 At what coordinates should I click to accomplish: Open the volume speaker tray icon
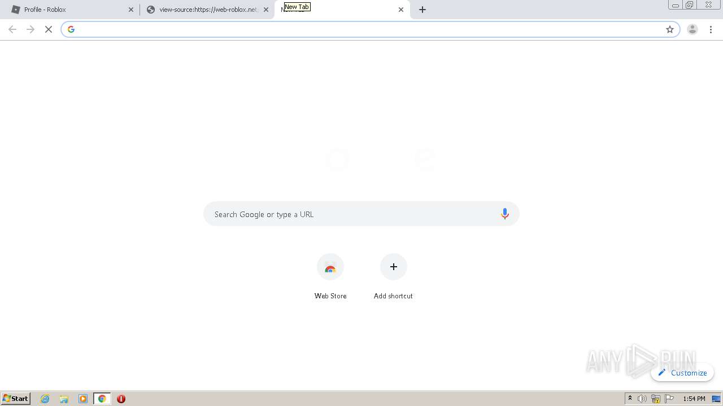(642, 399)
